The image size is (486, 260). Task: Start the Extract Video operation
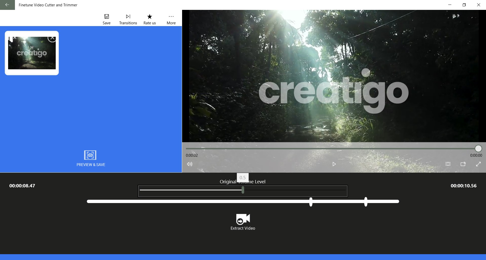(x=242, y=222)
